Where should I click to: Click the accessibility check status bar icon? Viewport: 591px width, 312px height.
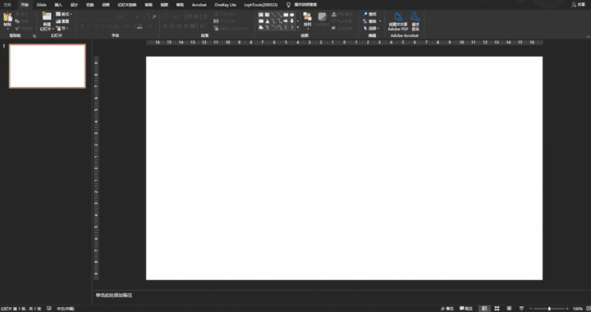(49, 309)
